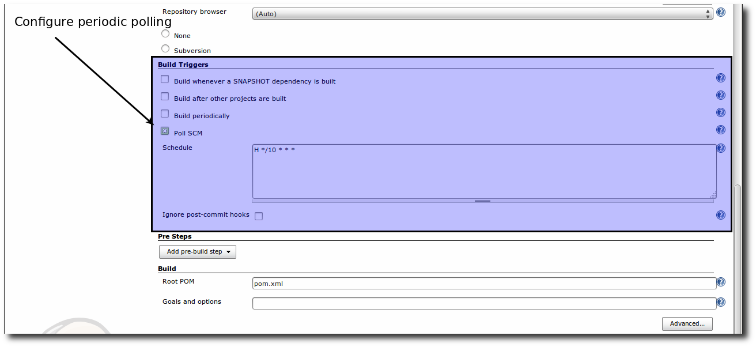Expand the Add pre-build step dropdown
The width and height of the screenshot is (756, 347).
[x=197, y=251]
